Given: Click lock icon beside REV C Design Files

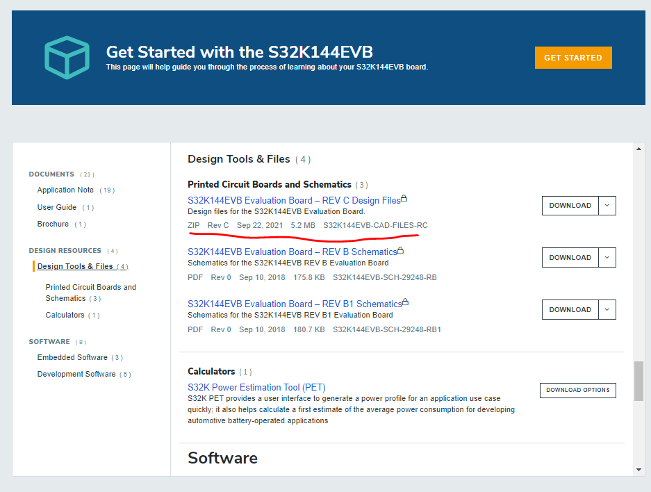Looking at the screenshot, I should (x=404, y=199).
